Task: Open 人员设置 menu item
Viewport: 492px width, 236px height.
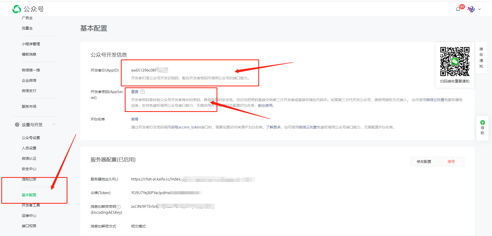Action: click(29, 148)
